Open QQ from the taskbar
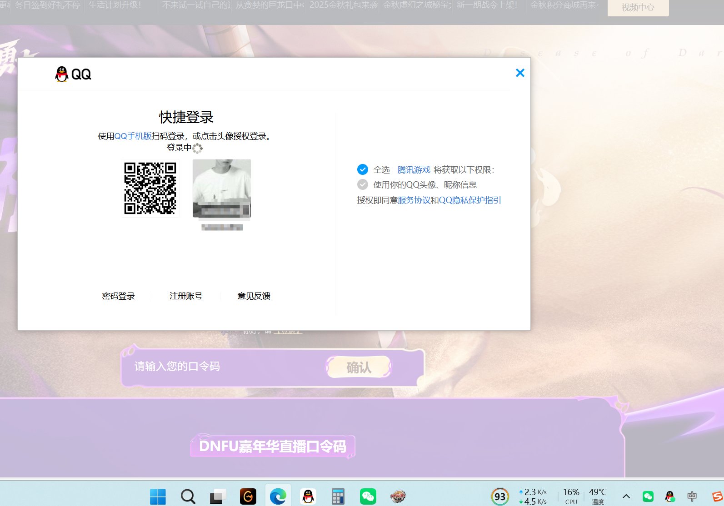 (308, 496)
